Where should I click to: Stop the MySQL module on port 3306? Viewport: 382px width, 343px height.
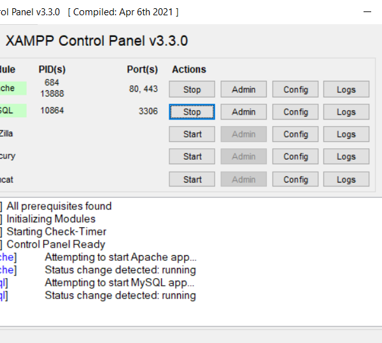coord(192,112)
